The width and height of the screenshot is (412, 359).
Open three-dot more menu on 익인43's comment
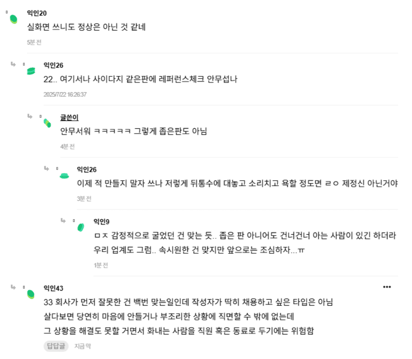tap(387, 287)
